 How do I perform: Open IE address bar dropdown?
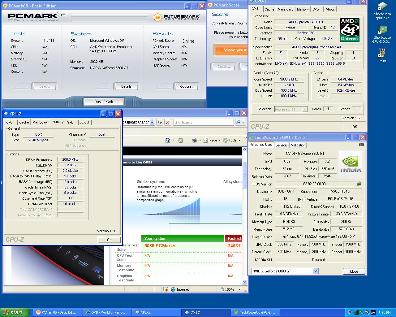click(x=152, y=122)
